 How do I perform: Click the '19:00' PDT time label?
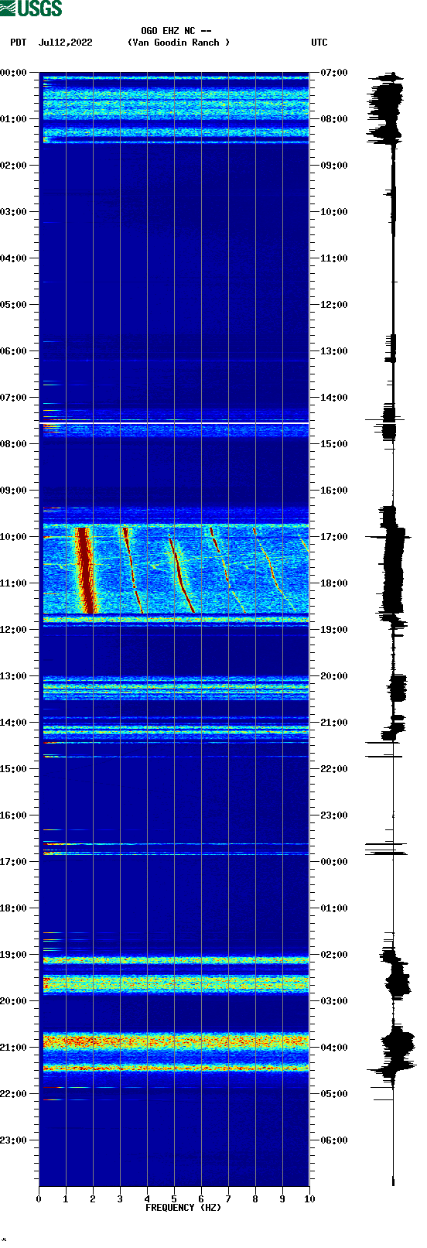(x=14, y=955)
